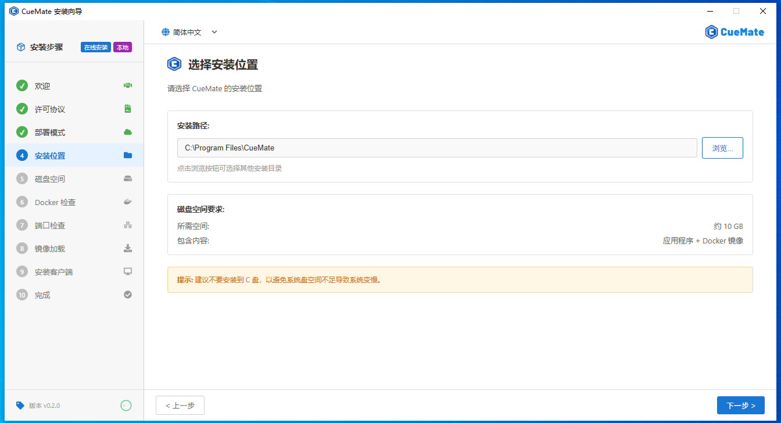This screenshot has width=781, height=423.
Task: Click the chevron next to 简体中文
Action: point(214,33)
